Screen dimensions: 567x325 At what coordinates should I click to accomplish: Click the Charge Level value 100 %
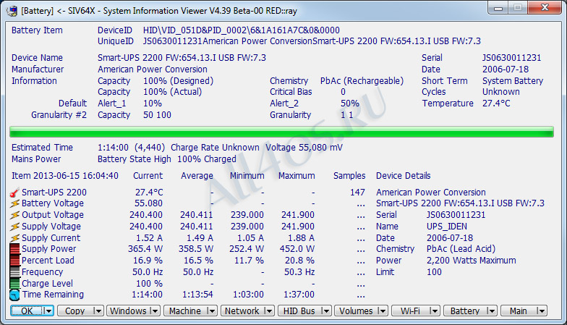[149, 284]
